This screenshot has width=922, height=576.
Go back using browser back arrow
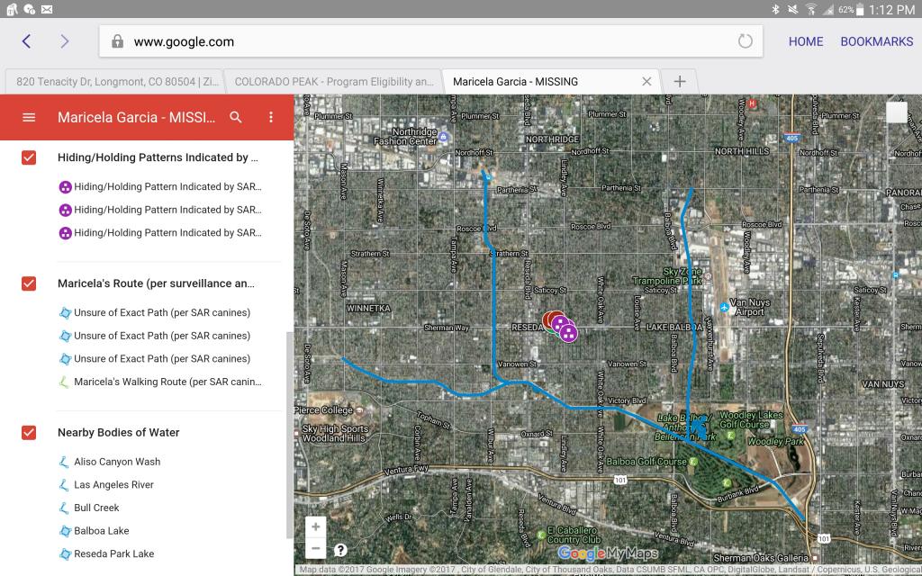pyautogui.click(x=26, y=41)
